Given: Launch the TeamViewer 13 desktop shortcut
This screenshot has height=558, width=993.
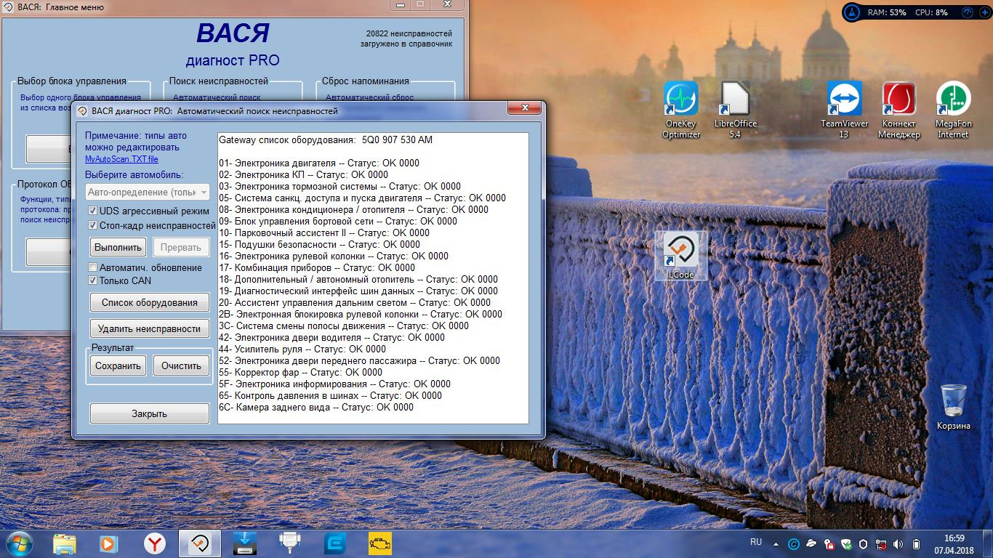Looking at the screenshot, I should click(844, 110).
